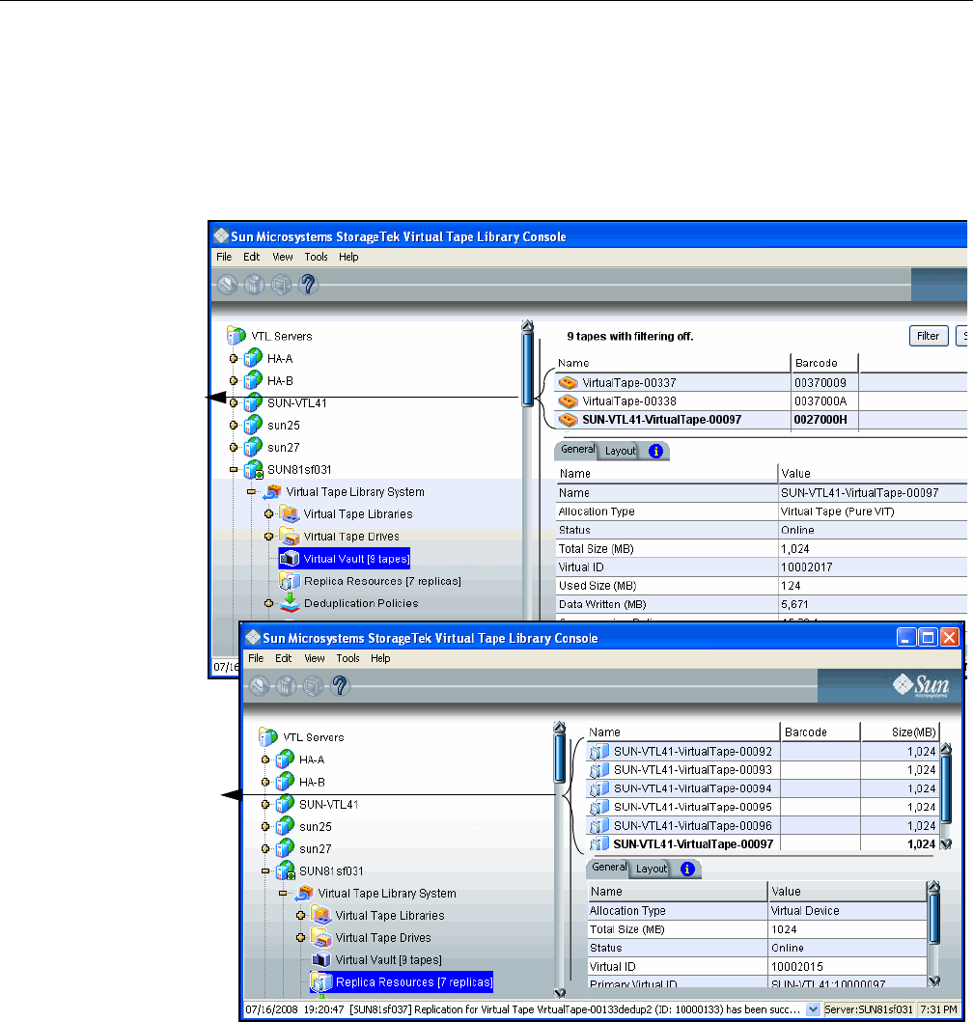This screenshot has height=1022, width=973.
Task: Click the Barcode column header in back window
Action: point(823,363)
